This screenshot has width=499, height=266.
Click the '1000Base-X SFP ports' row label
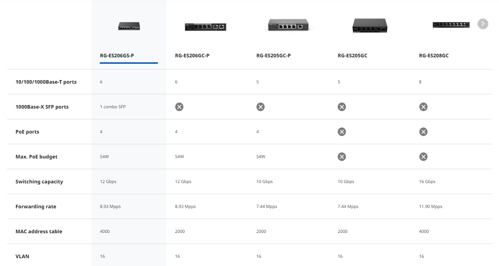42,107
